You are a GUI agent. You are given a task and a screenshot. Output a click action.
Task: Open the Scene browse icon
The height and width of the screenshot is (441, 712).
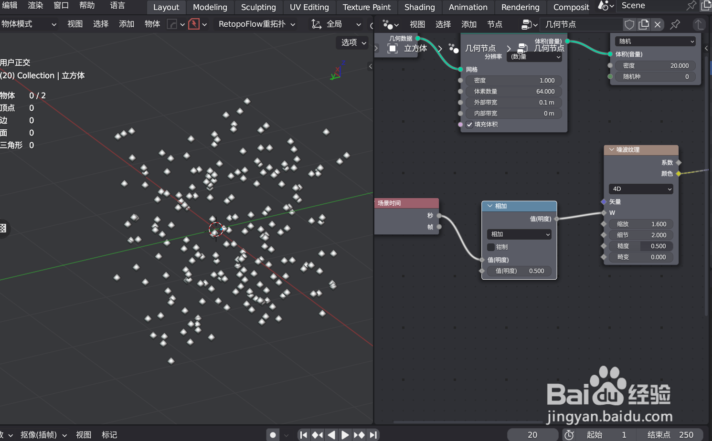pyautogui.click(x=606, y=6)
